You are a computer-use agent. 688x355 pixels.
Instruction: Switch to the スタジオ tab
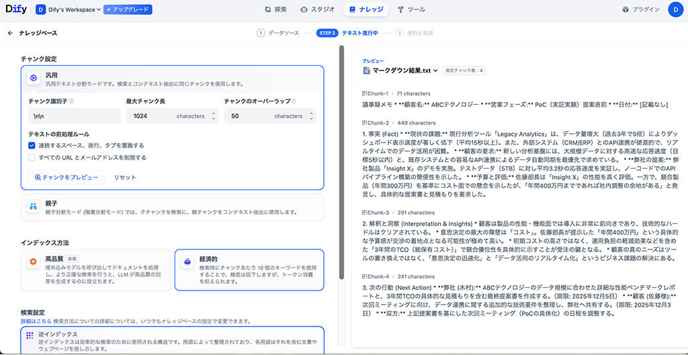tap(318, 9)
